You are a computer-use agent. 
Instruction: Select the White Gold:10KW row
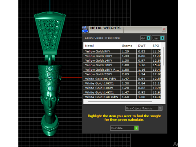(x=122, y=88)
